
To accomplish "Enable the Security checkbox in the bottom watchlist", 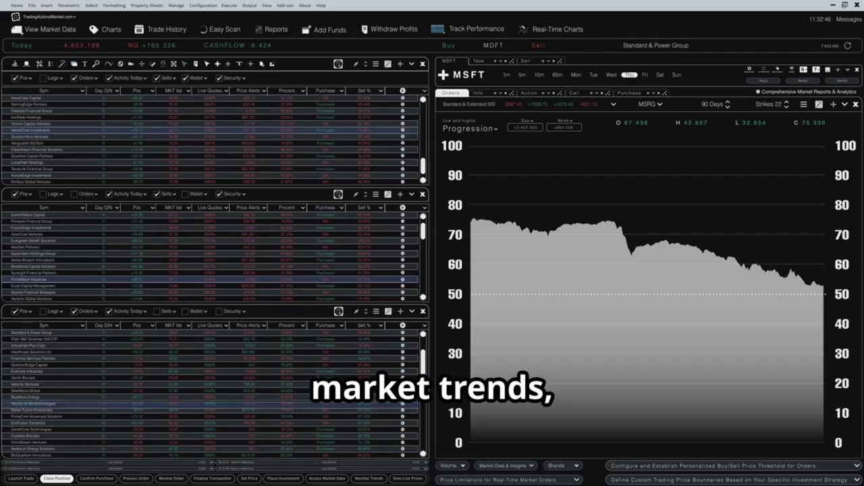I will [219, 311].
